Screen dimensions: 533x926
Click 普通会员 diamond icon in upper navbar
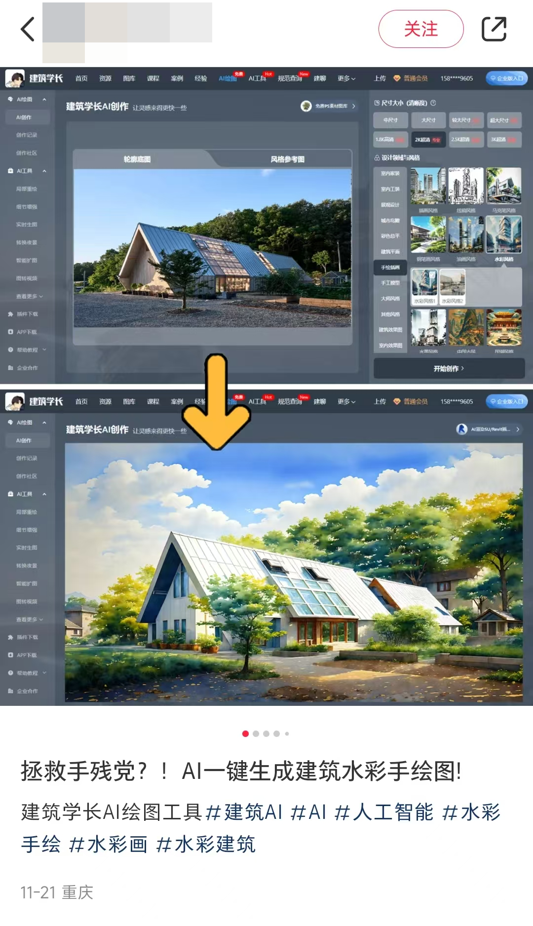point(397,78)
